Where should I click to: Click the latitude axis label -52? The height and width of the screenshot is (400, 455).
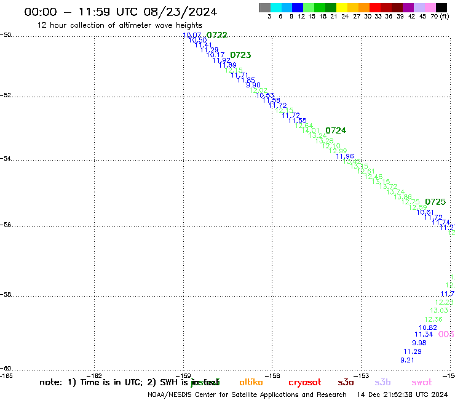[6, 95]
